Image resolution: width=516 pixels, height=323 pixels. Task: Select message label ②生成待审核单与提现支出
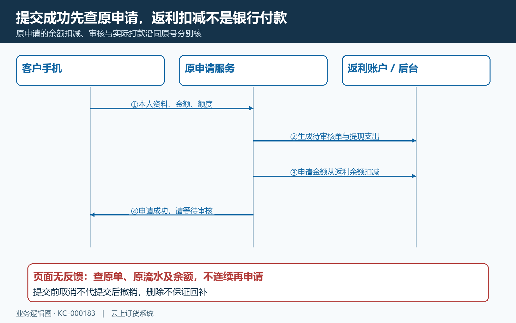(x=335, y=136)
